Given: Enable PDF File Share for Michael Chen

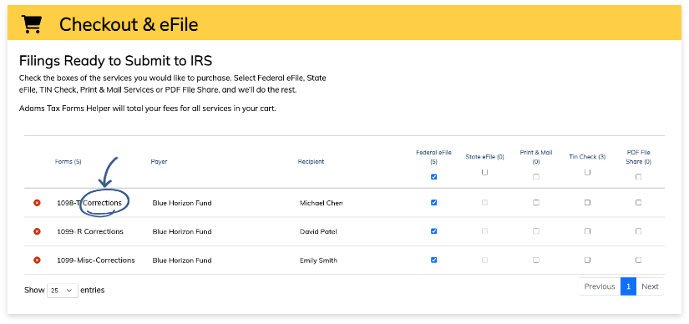Looking at the screenshot, I should (x=638, y=203).
